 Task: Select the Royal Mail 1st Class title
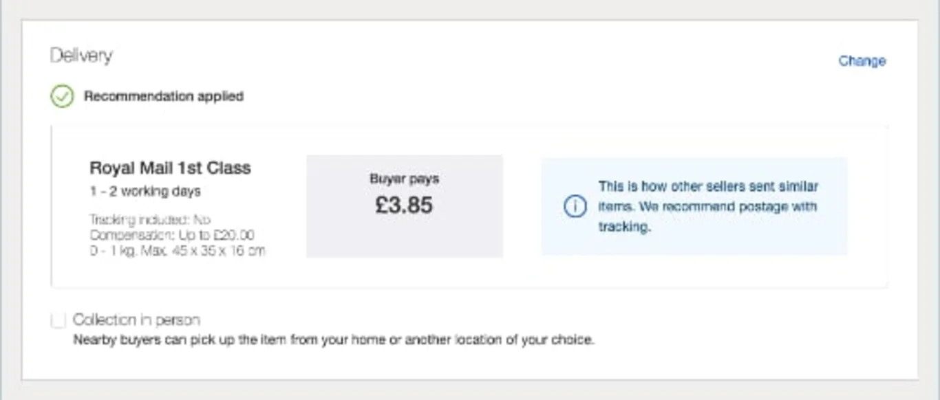pos(170,168)
